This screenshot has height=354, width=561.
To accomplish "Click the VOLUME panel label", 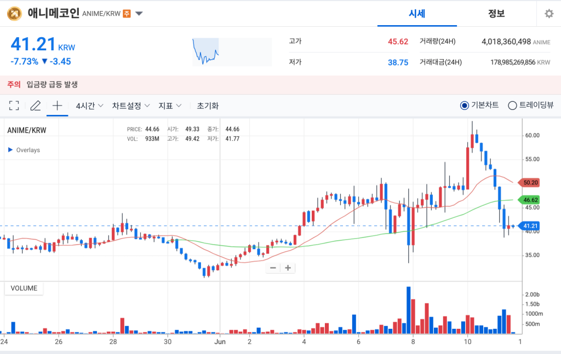I will click(24, 288).
